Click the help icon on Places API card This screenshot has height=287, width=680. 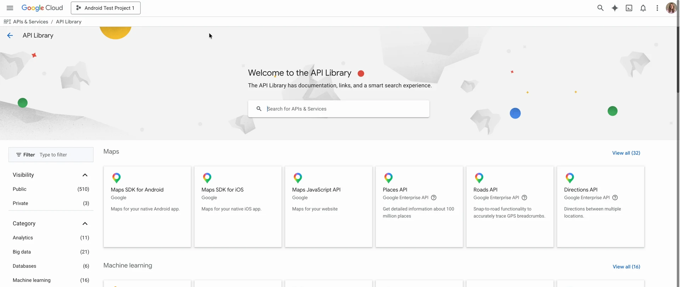434,198
